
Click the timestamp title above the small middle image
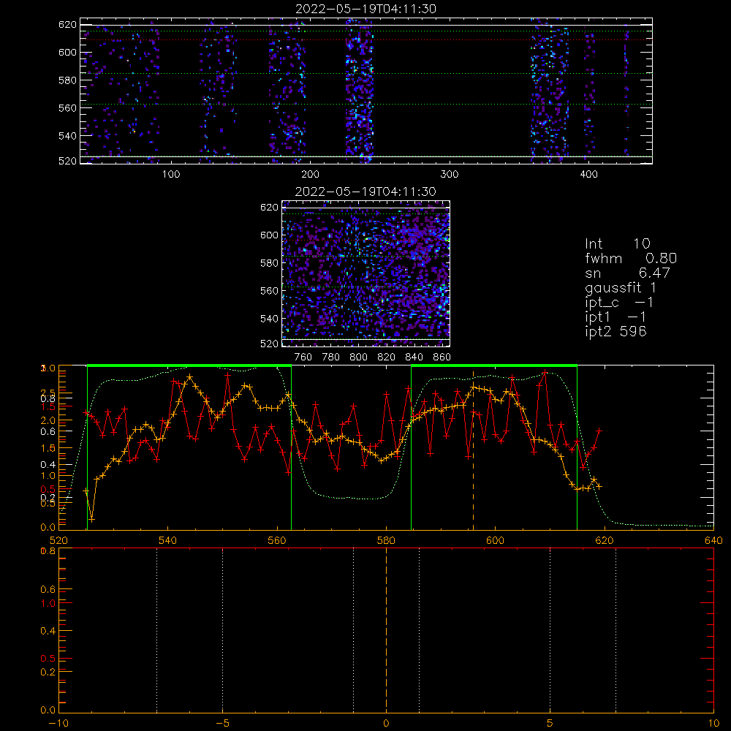point(366,192)
